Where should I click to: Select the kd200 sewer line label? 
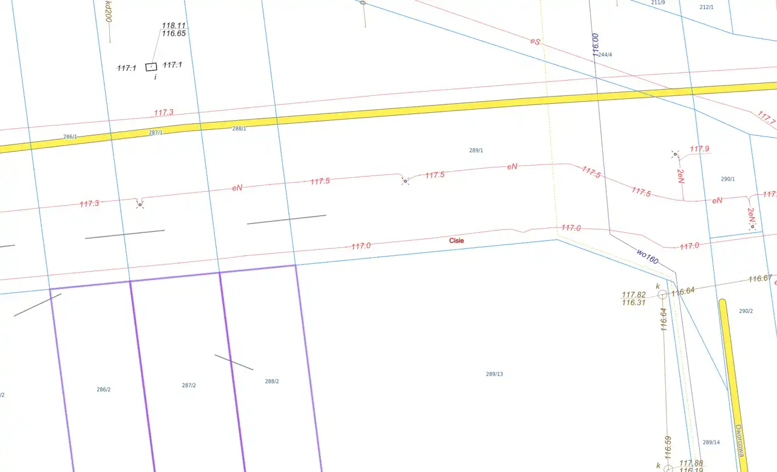(109, 11)
